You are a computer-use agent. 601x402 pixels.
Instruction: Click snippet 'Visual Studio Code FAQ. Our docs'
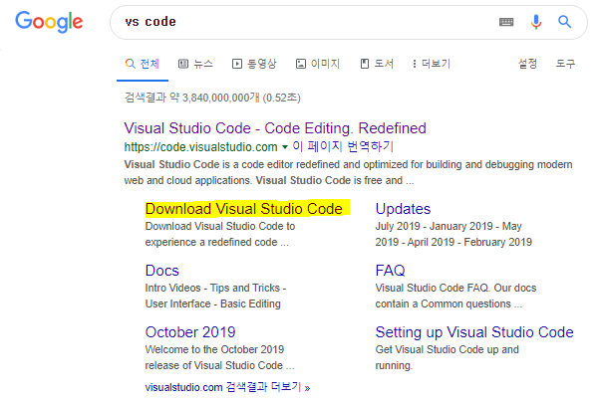[x=455, y=288]
